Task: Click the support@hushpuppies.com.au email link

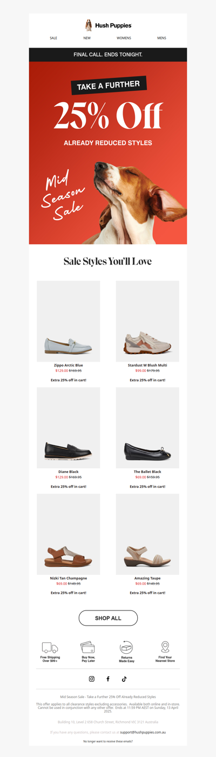Action: coord(143,732)
